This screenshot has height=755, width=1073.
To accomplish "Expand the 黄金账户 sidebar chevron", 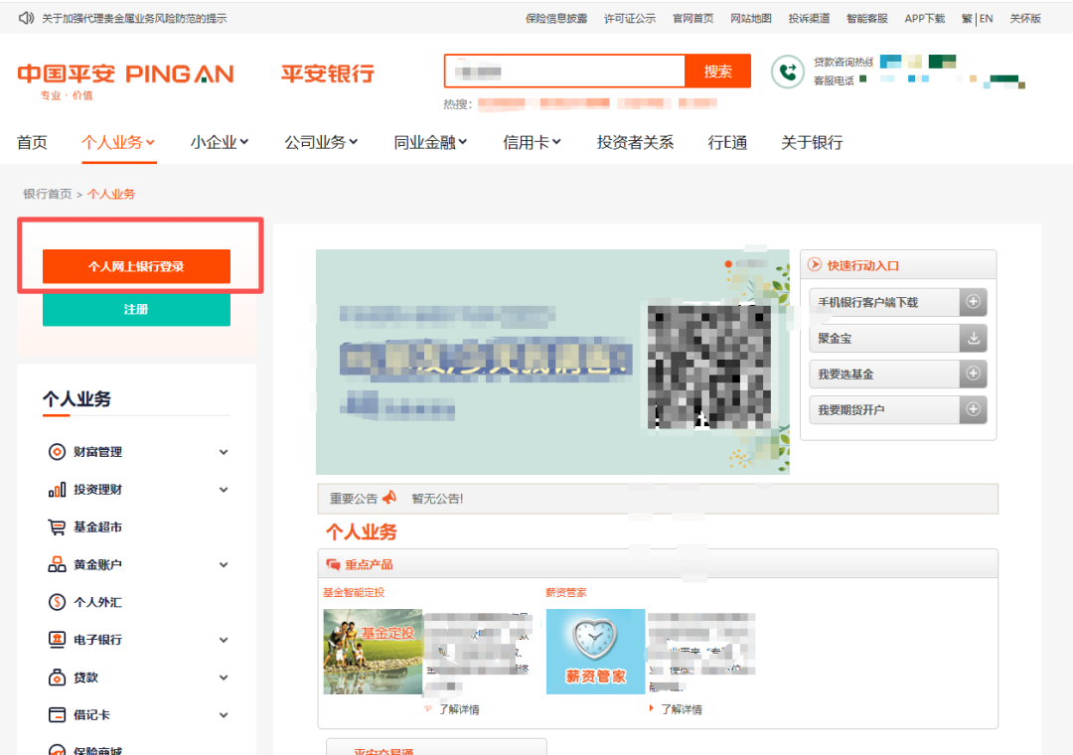I will click(x=224, y=564).
